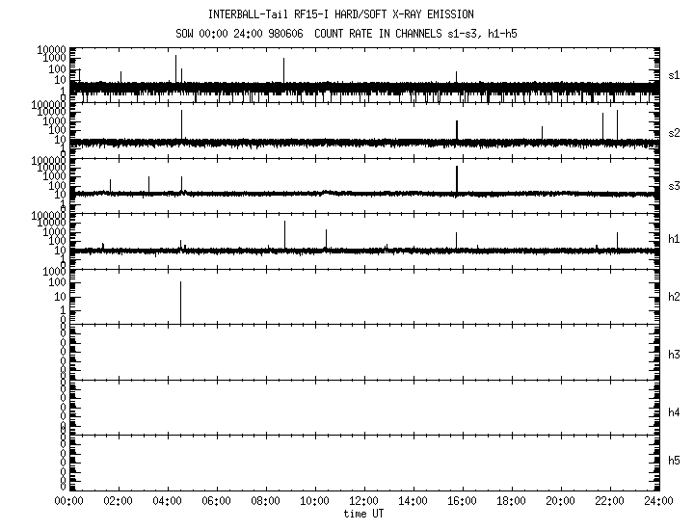Click the s1 channel label

click(x=675, y=75)
